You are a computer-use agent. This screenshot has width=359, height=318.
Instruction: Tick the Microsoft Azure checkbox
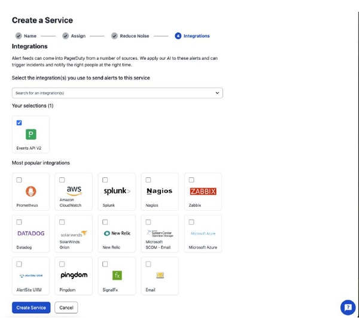click(x=191, y=222)
